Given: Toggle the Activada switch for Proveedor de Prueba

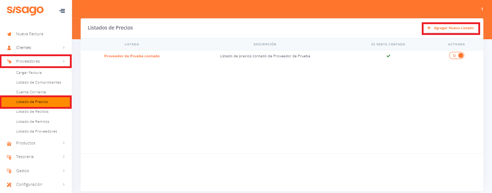Looking at the screenshot, I should point(456,56).
